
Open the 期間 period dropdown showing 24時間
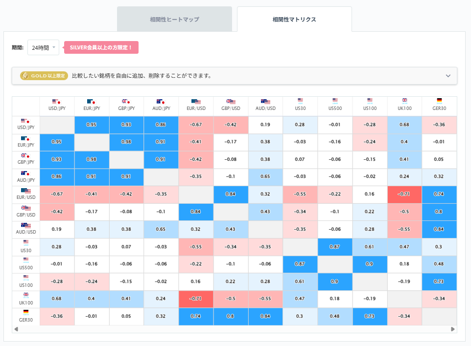pos(43,47)
